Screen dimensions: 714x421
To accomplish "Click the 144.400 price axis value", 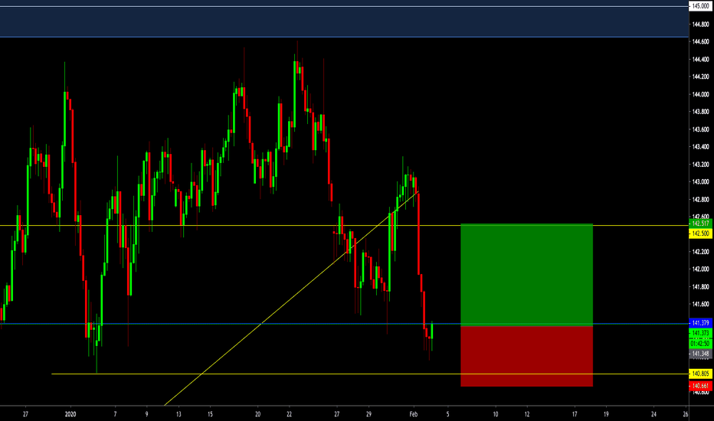I will [x=700, y=59].
